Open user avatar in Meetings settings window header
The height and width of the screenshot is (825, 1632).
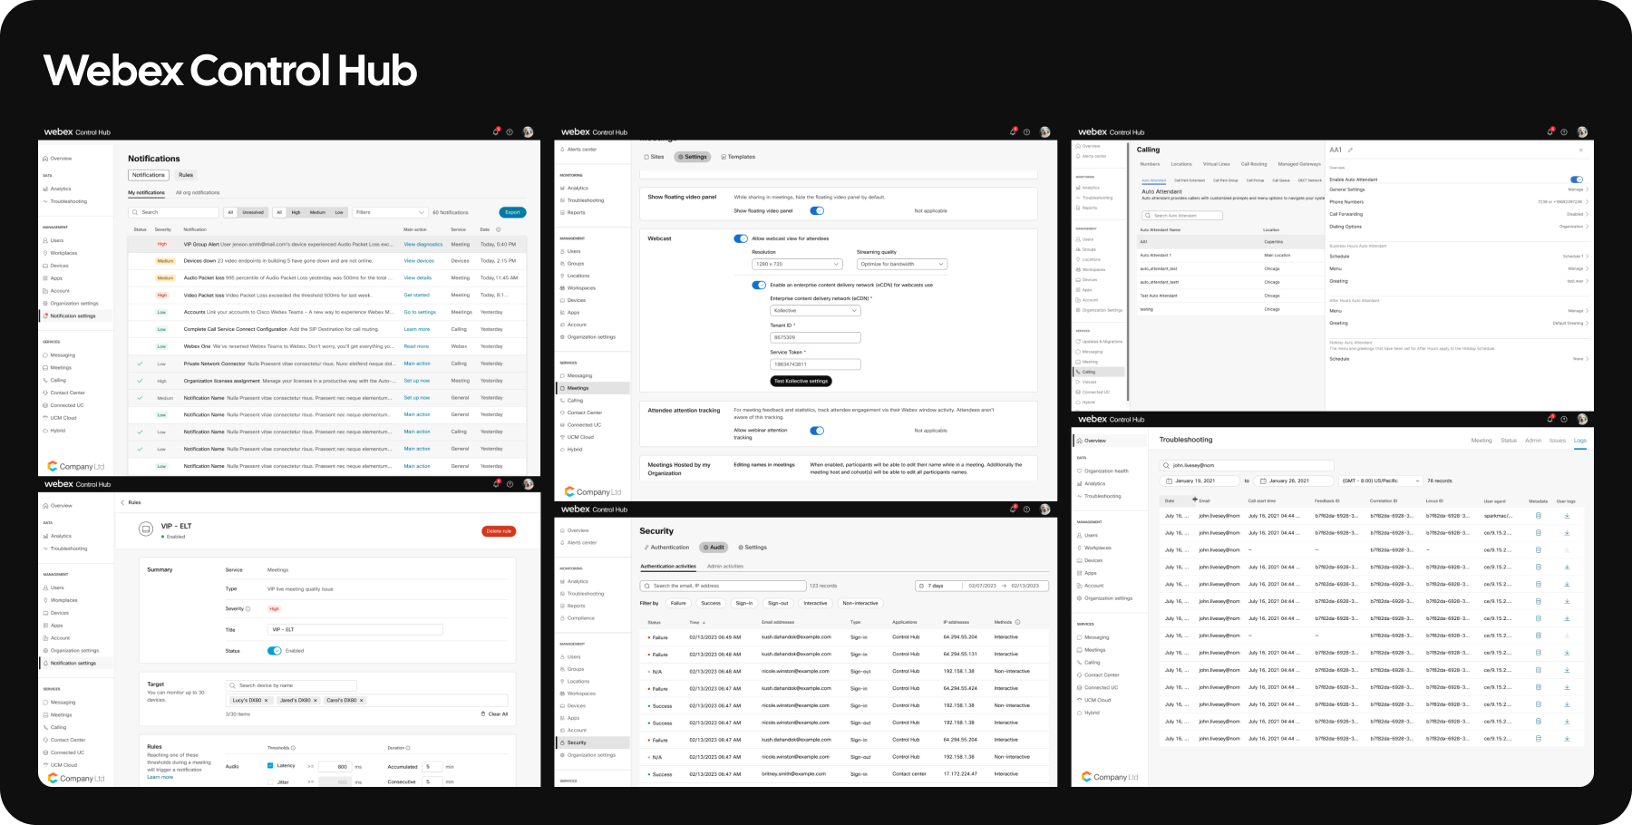(x=1045, y=132)
